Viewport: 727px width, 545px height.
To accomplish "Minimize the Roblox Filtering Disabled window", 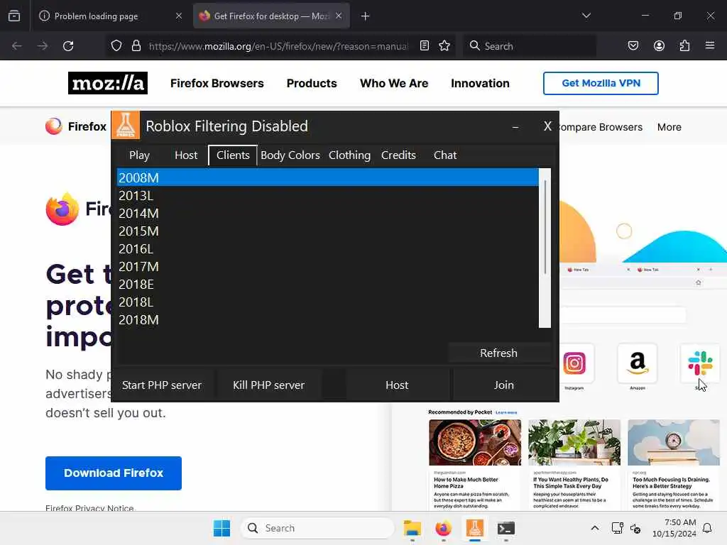I will click(x=515, y=126).
